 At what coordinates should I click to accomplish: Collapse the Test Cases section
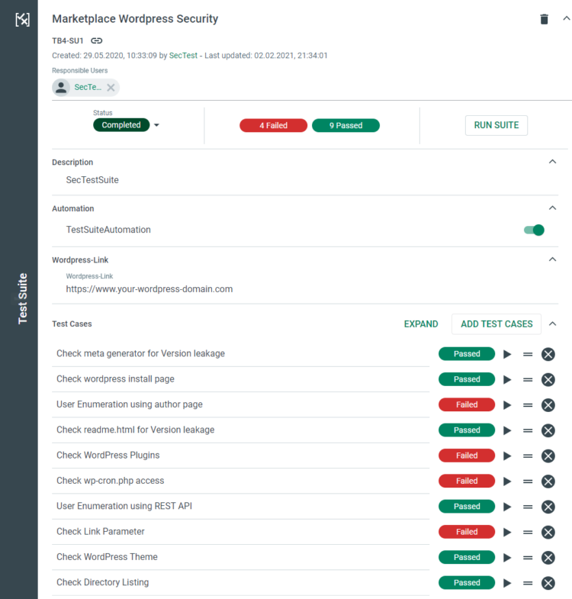[552, 324]
